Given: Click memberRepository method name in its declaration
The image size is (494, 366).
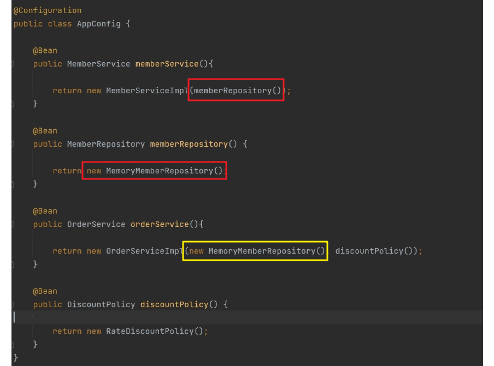Looking at the screenshot, I should coord(189,144).
